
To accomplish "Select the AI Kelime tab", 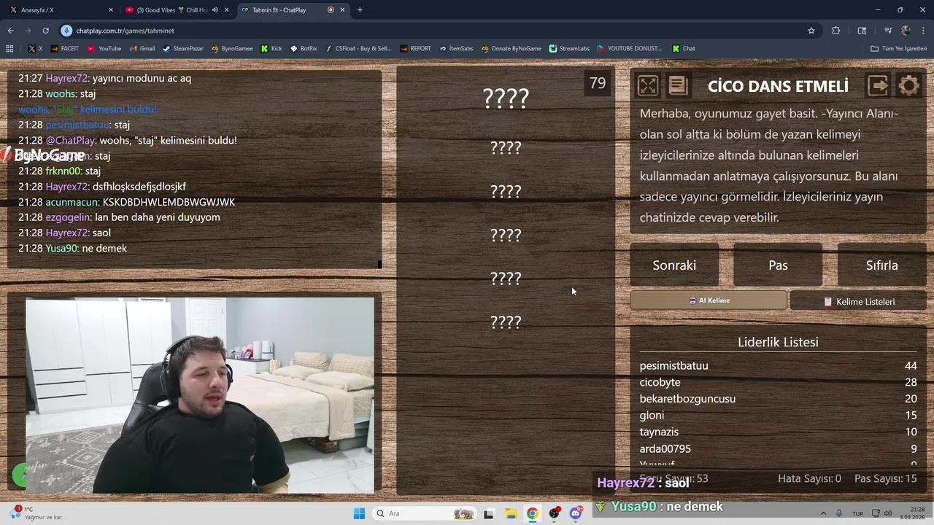I will (x=709, y=300).
